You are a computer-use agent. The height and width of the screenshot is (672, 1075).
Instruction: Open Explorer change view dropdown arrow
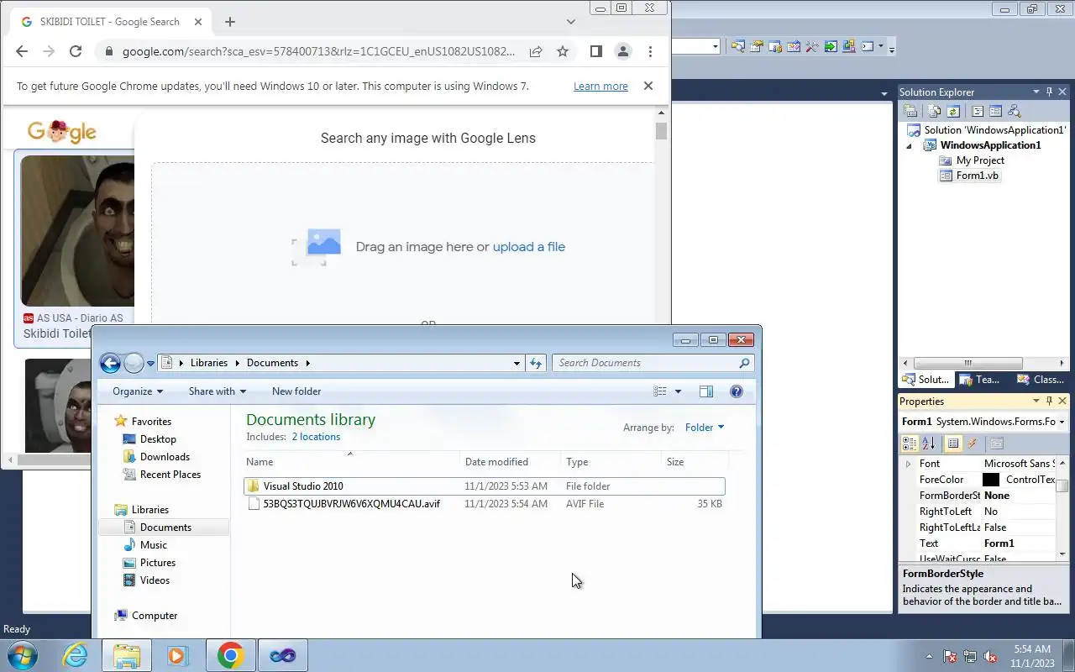tap(678, 391)
